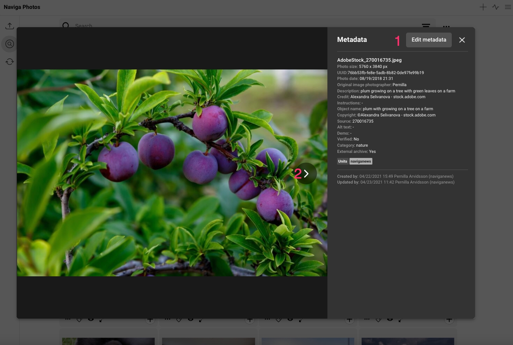Go to next photo using the right chevron
This screenshot has width=513, height=345.
tap(306, 174)
